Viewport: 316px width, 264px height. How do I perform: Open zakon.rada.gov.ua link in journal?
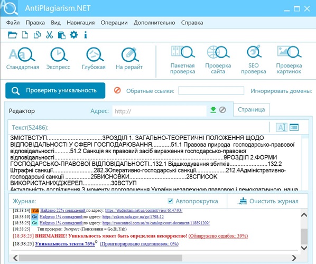(x=133, y=217)
